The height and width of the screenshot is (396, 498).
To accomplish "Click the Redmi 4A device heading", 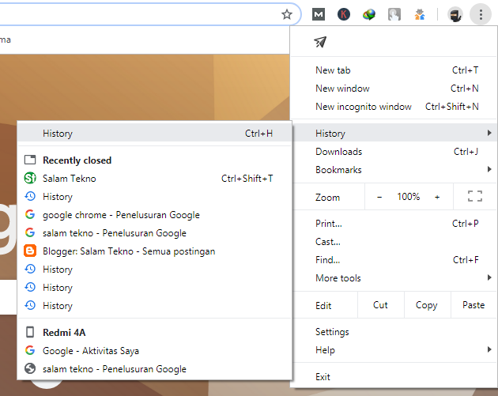I will pyautogui.click(x=64, y=333).
